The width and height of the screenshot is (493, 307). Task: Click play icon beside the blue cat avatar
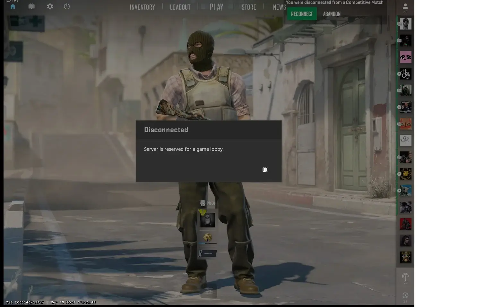399,191
